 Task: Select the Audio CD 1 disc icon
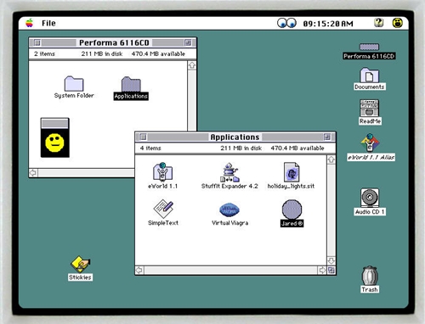(370, 198)
